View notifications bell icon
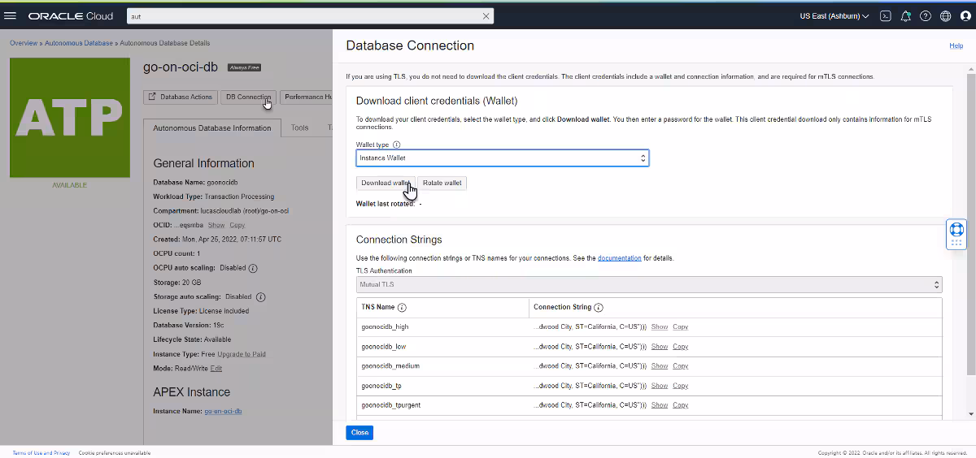 905,16
